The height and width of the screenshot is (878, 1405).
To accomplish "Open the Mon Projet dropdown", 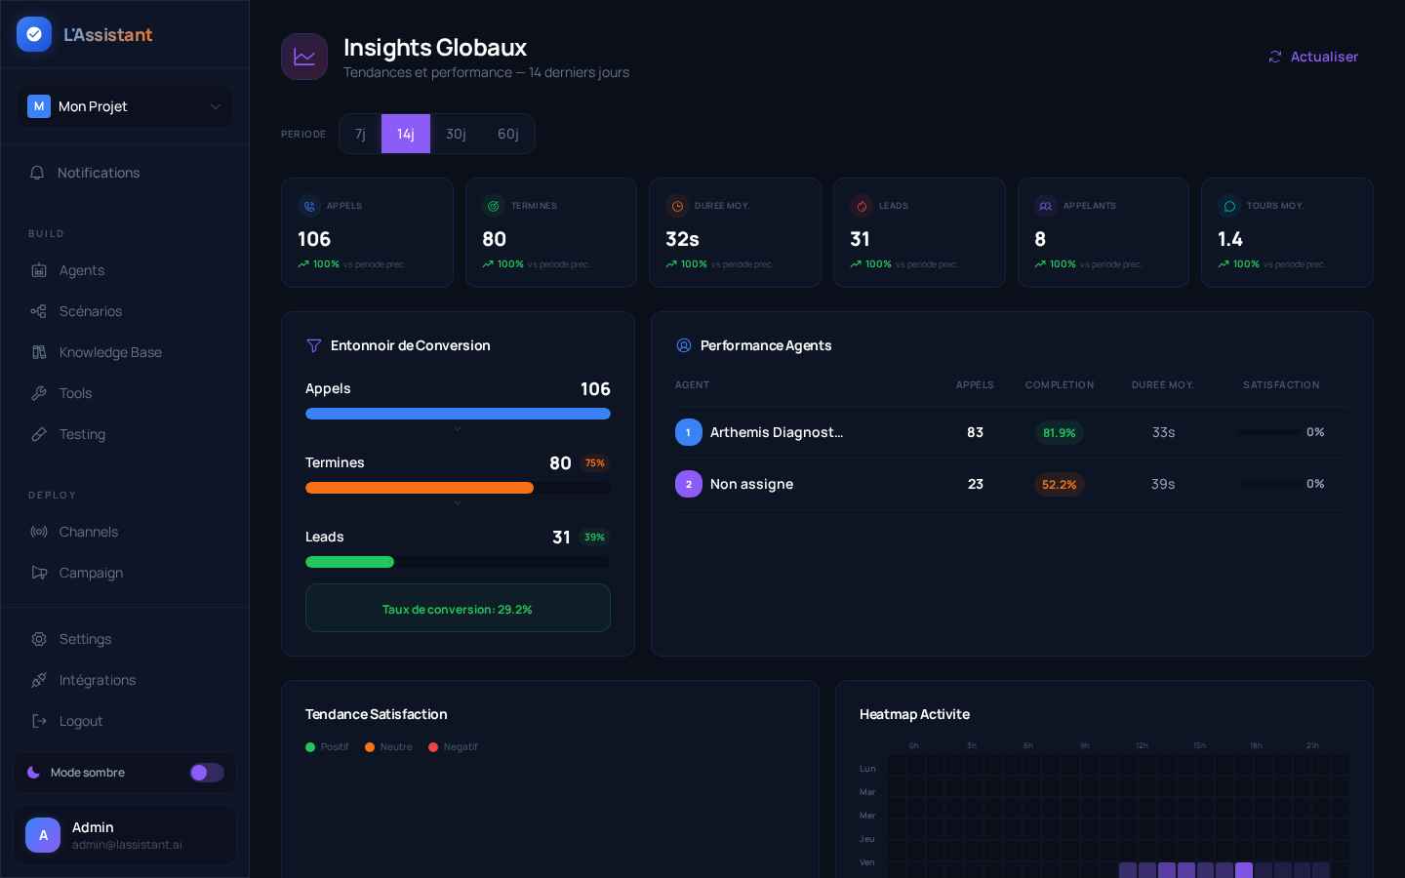I will tap(125, 106).
